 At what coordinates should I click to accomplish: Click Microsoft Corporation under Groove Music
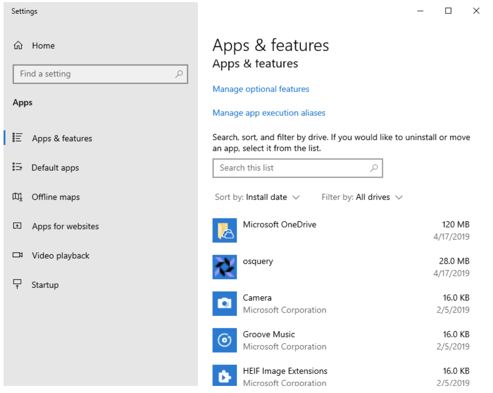pos(284,347)
